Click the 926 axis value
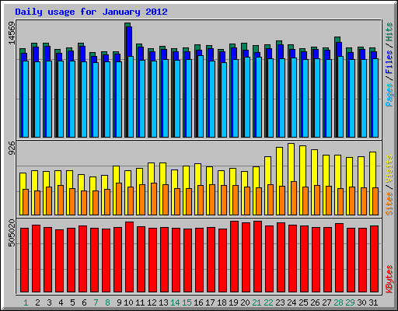This screenshot has width=398, height=311. tap(12, 148)
